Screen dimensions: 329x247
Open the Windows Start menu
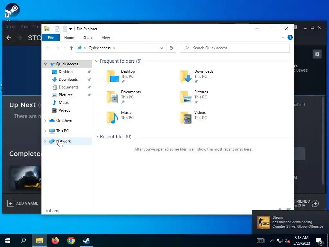(x=8, y=241)
